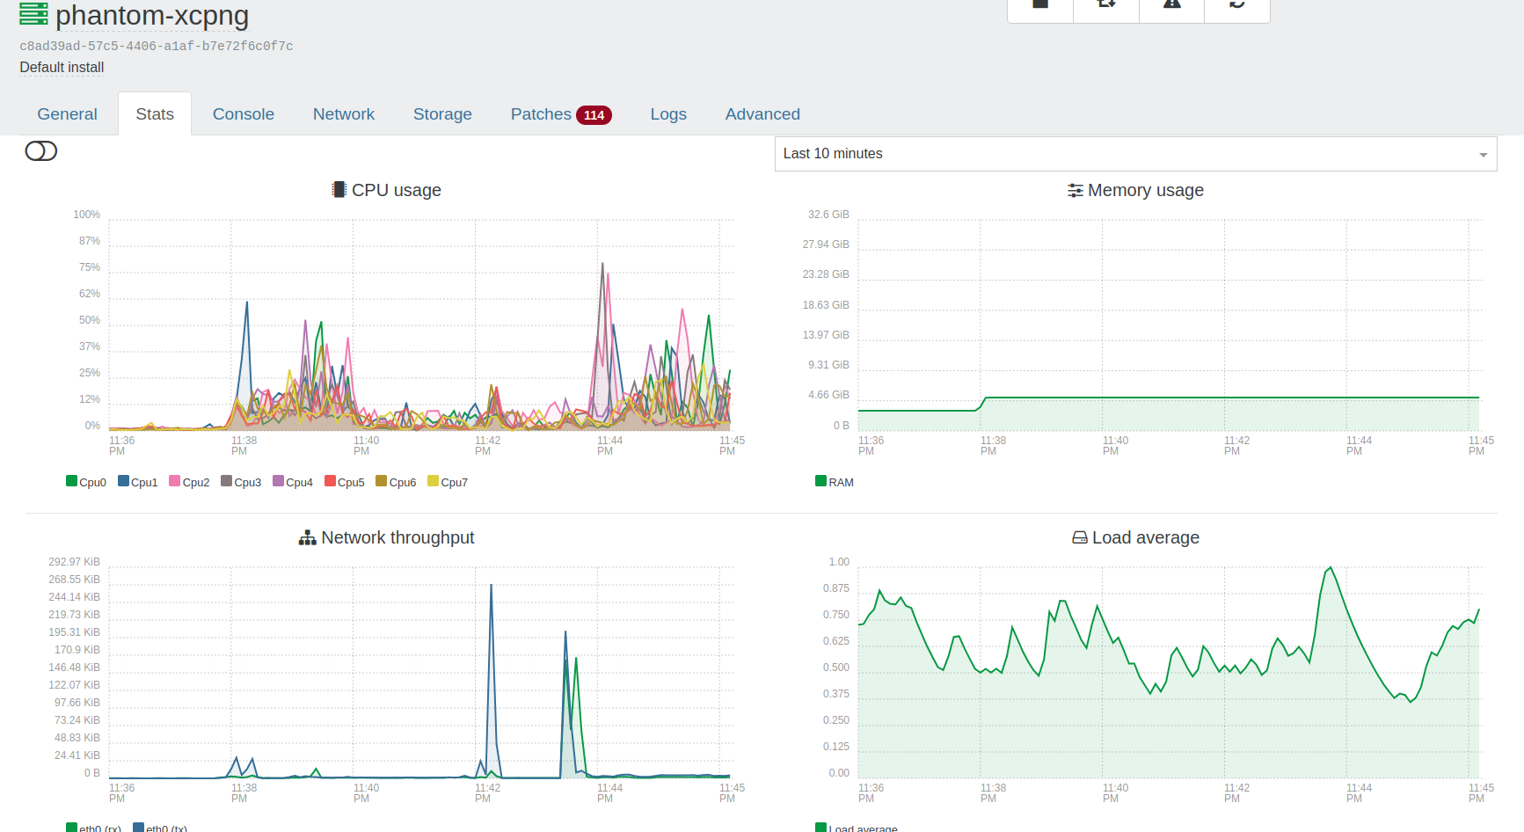Screen dimensions: 1524x832
Task: Click the sitemap icon beside Network throughput
Action: tap(307, 538)
